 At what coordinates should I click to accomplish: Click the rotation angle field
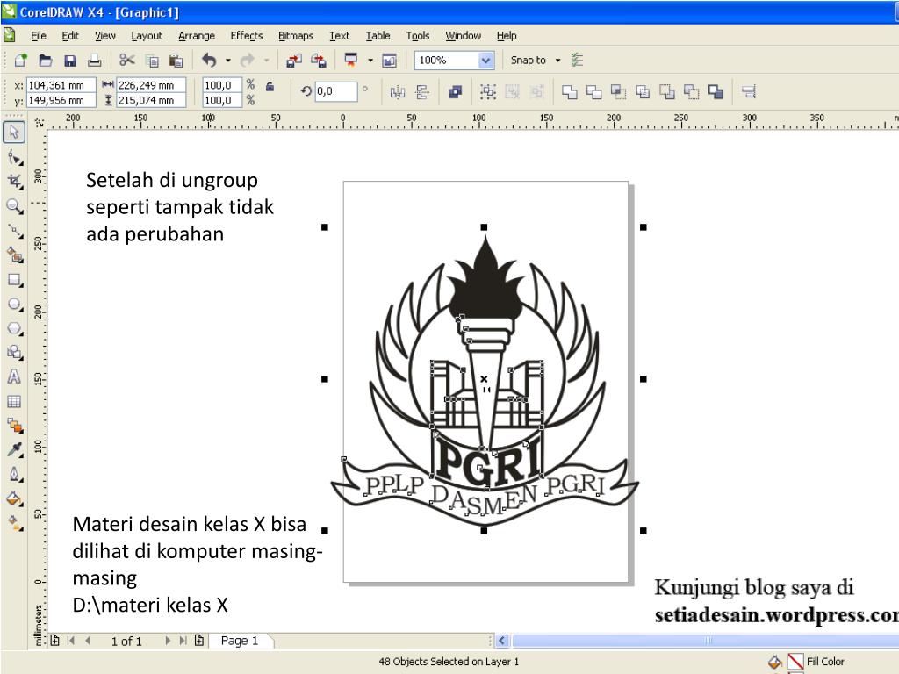[x=336, y=91]
